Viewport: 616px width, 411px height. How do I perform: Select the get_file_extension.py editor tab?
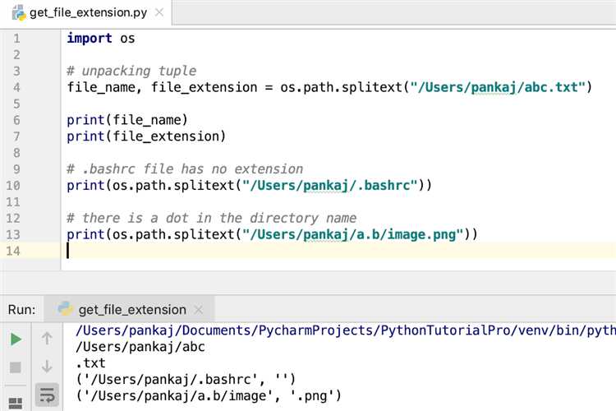click(90, 15)
